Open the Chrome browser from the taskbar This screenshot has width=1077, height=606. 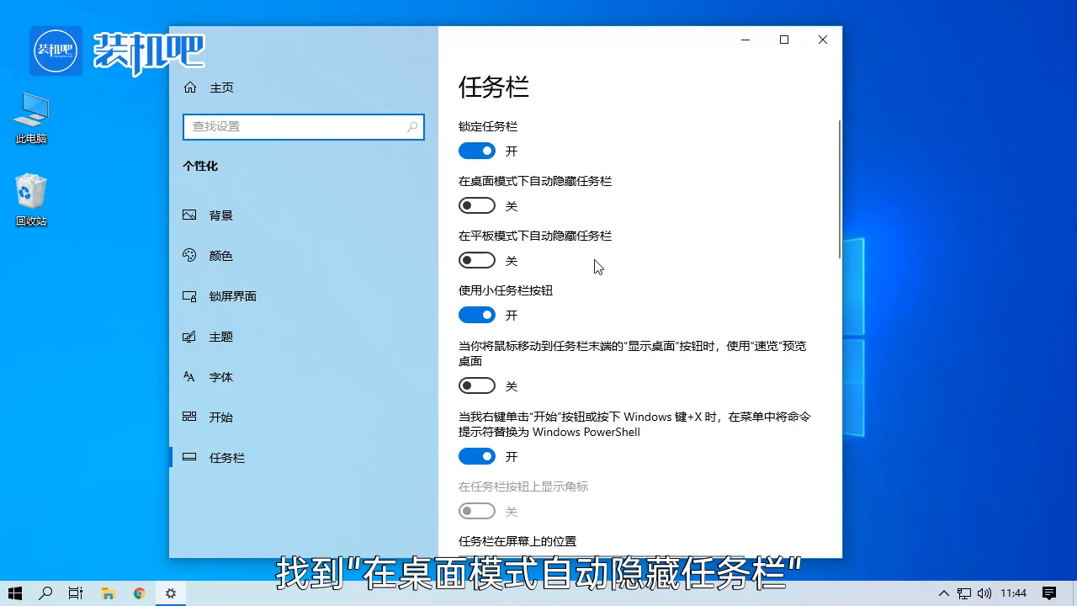[x=139, y=593]
